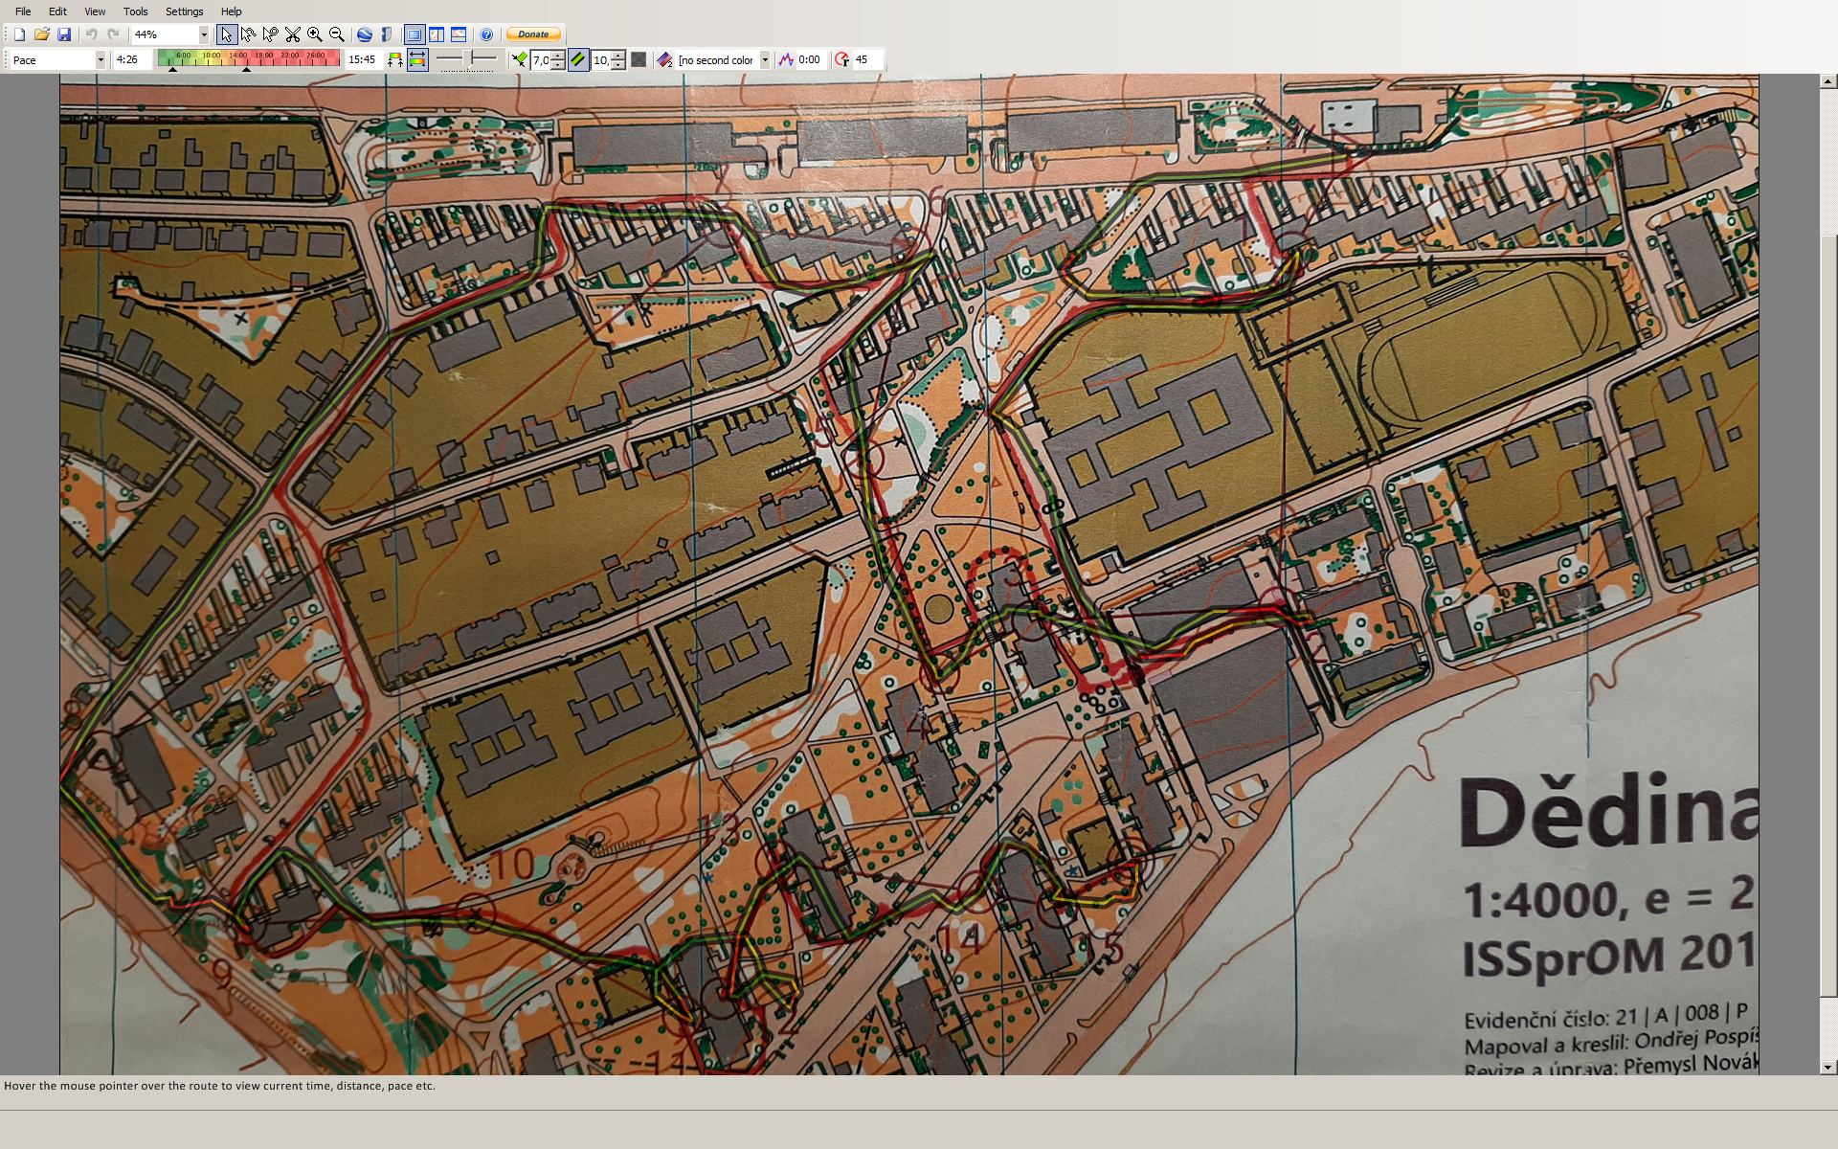This screenshot has height=1149, width=1838.
Task: Expand the no second color dropdown
Action: [x=764, y=59]
